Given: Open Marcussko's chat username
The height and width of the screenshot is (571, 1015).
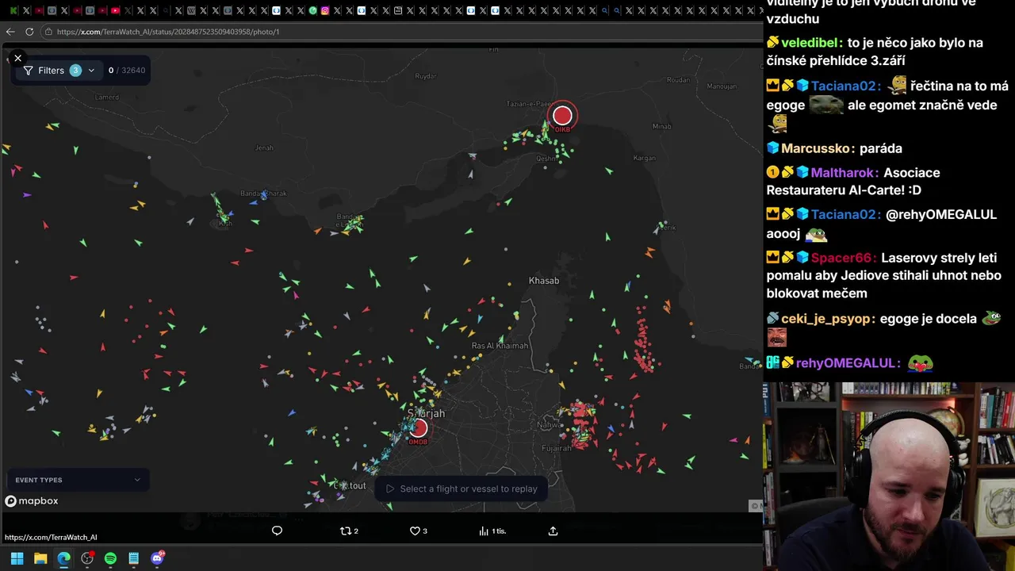Looking at the screenshot, I should (x=817, y=148).
